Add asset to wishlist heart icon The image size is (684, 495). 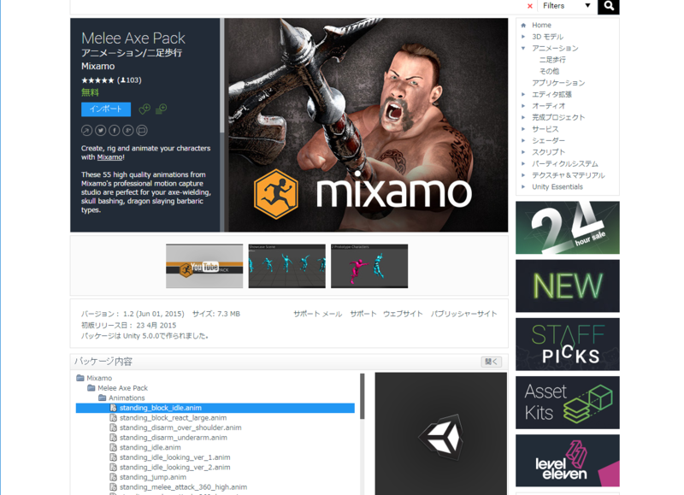pos(144,109)
